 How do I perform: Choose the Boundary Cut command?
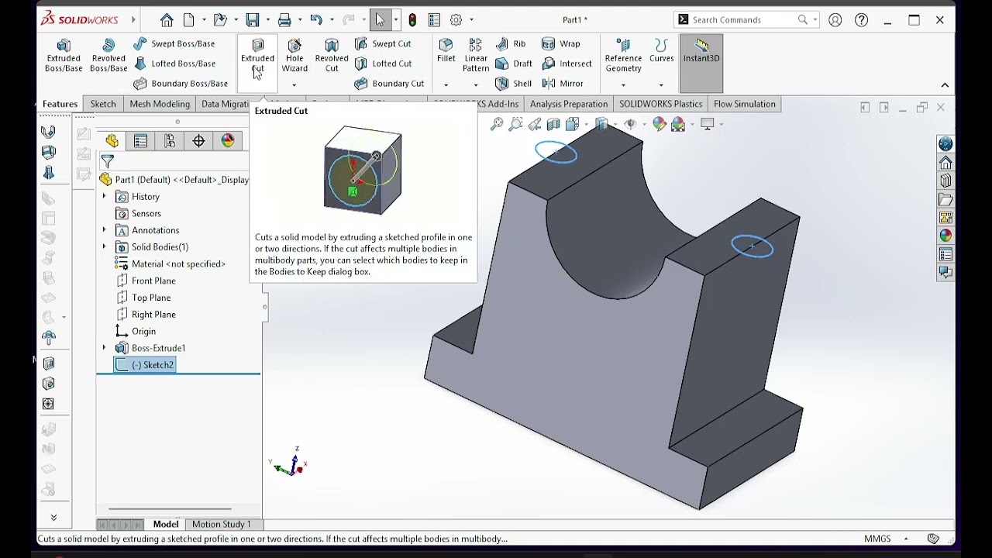tap(389, 84)
